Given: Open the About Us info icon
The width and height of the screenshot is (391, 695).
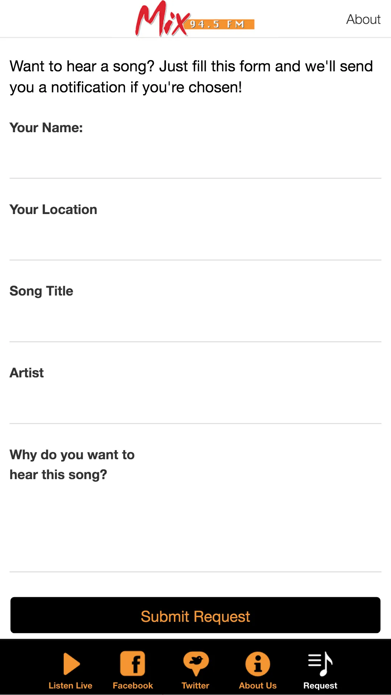Looking at the screenshot, I should 258,663.
